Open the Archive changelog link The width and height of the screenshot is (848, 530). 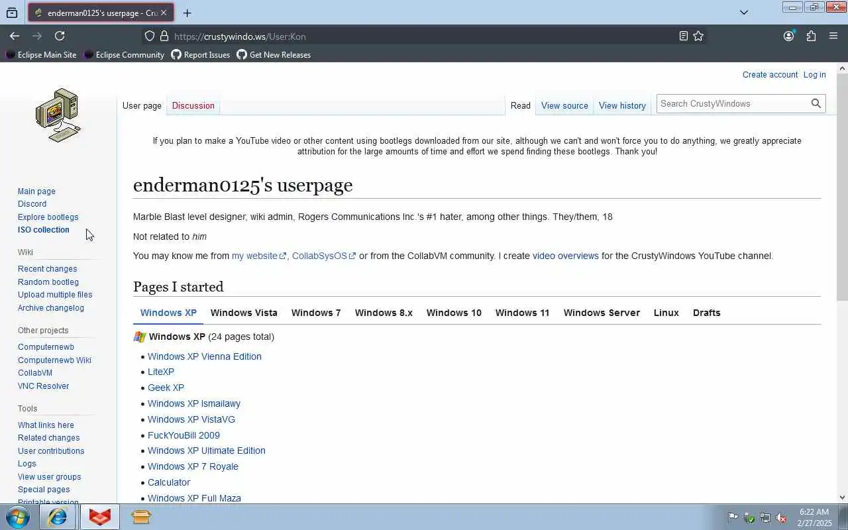pyautogui.click(x=50, y=308)
